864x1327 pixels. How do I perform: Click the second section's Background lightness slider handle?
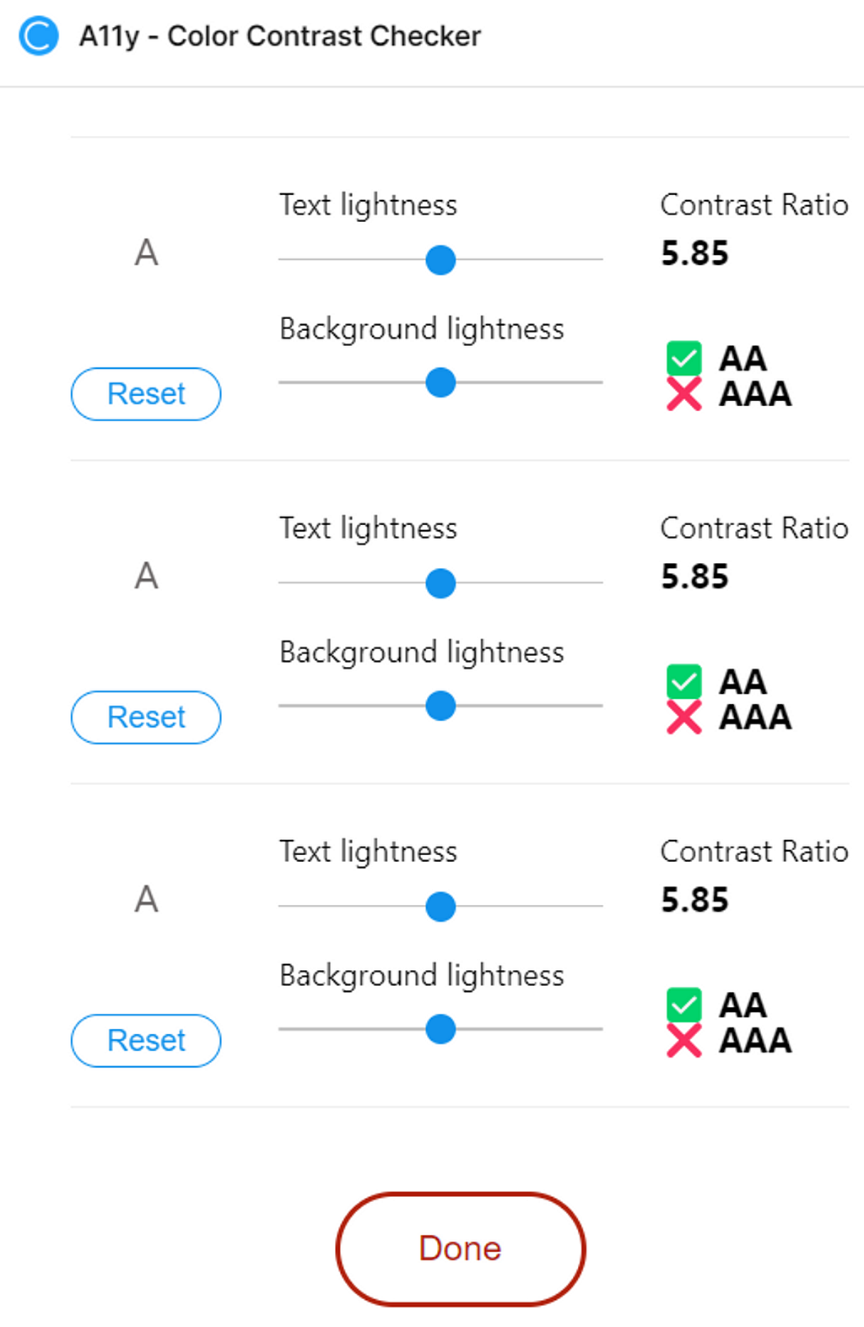click(x=440, y=706)
